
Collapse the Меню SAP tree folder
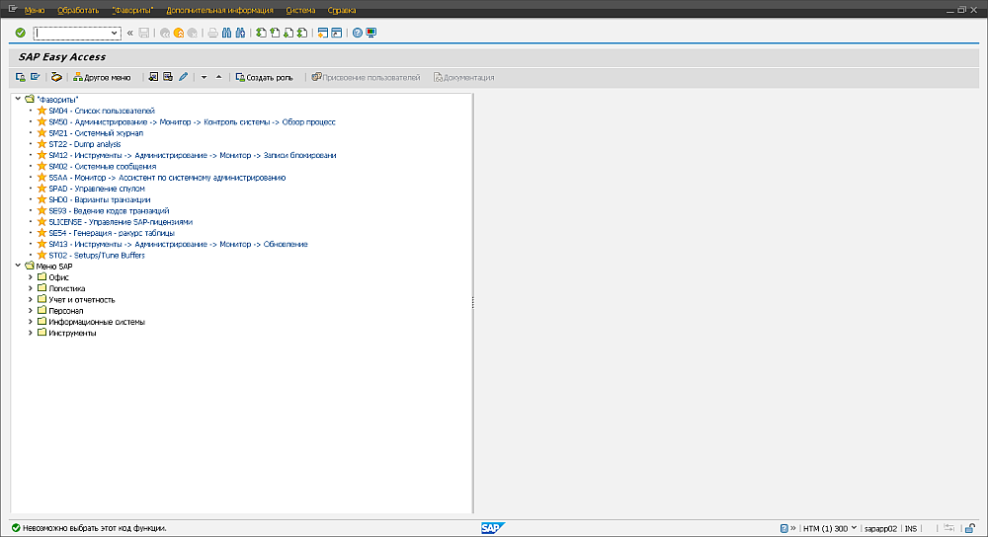pyautogui.click(x=18, y=266)
